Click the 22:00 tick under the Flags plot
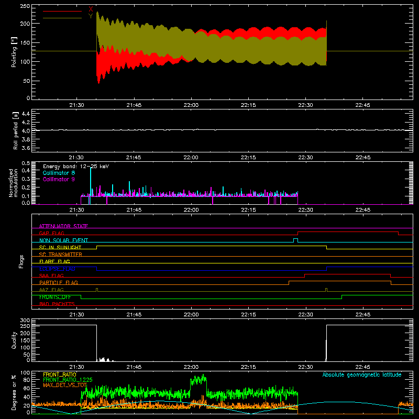 [191, 315]
